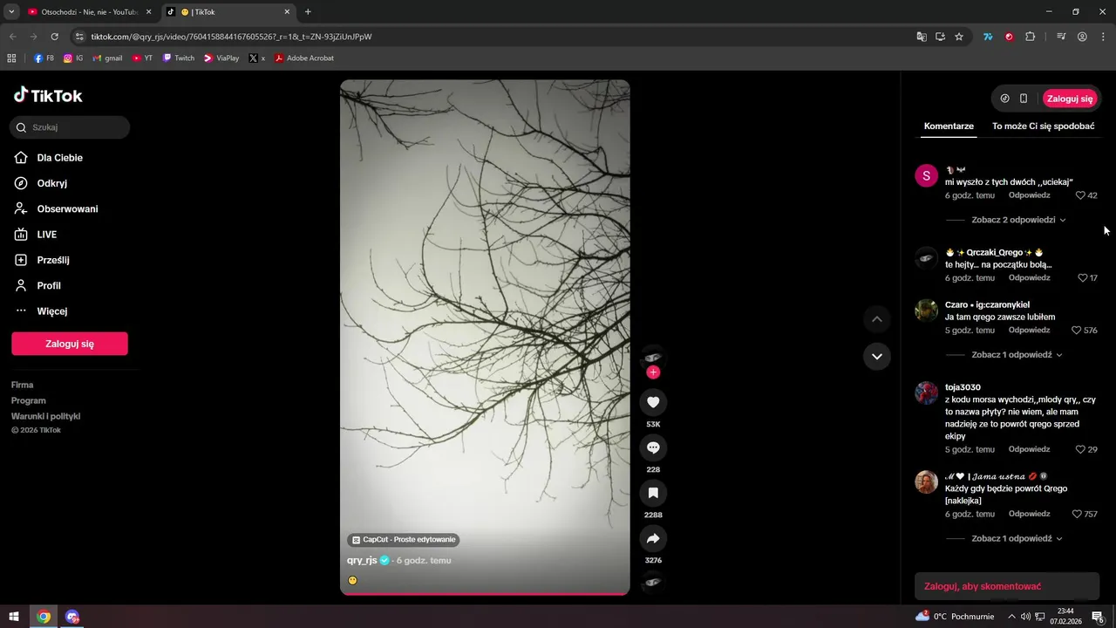Like the comment with 757 likes
Viewport: 1116px width, 628px height.
[x=1077, y=514]
